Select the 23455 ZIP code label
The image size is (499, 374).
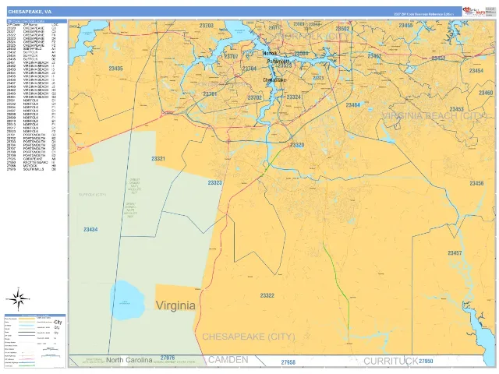point(405,25)
